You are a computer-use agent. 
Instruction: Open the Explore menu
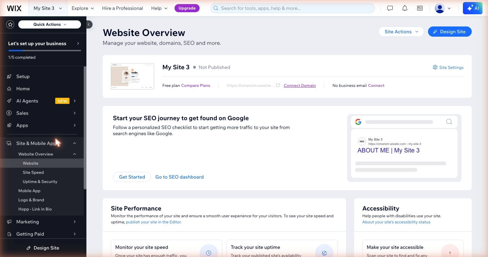tap(83, 8)
